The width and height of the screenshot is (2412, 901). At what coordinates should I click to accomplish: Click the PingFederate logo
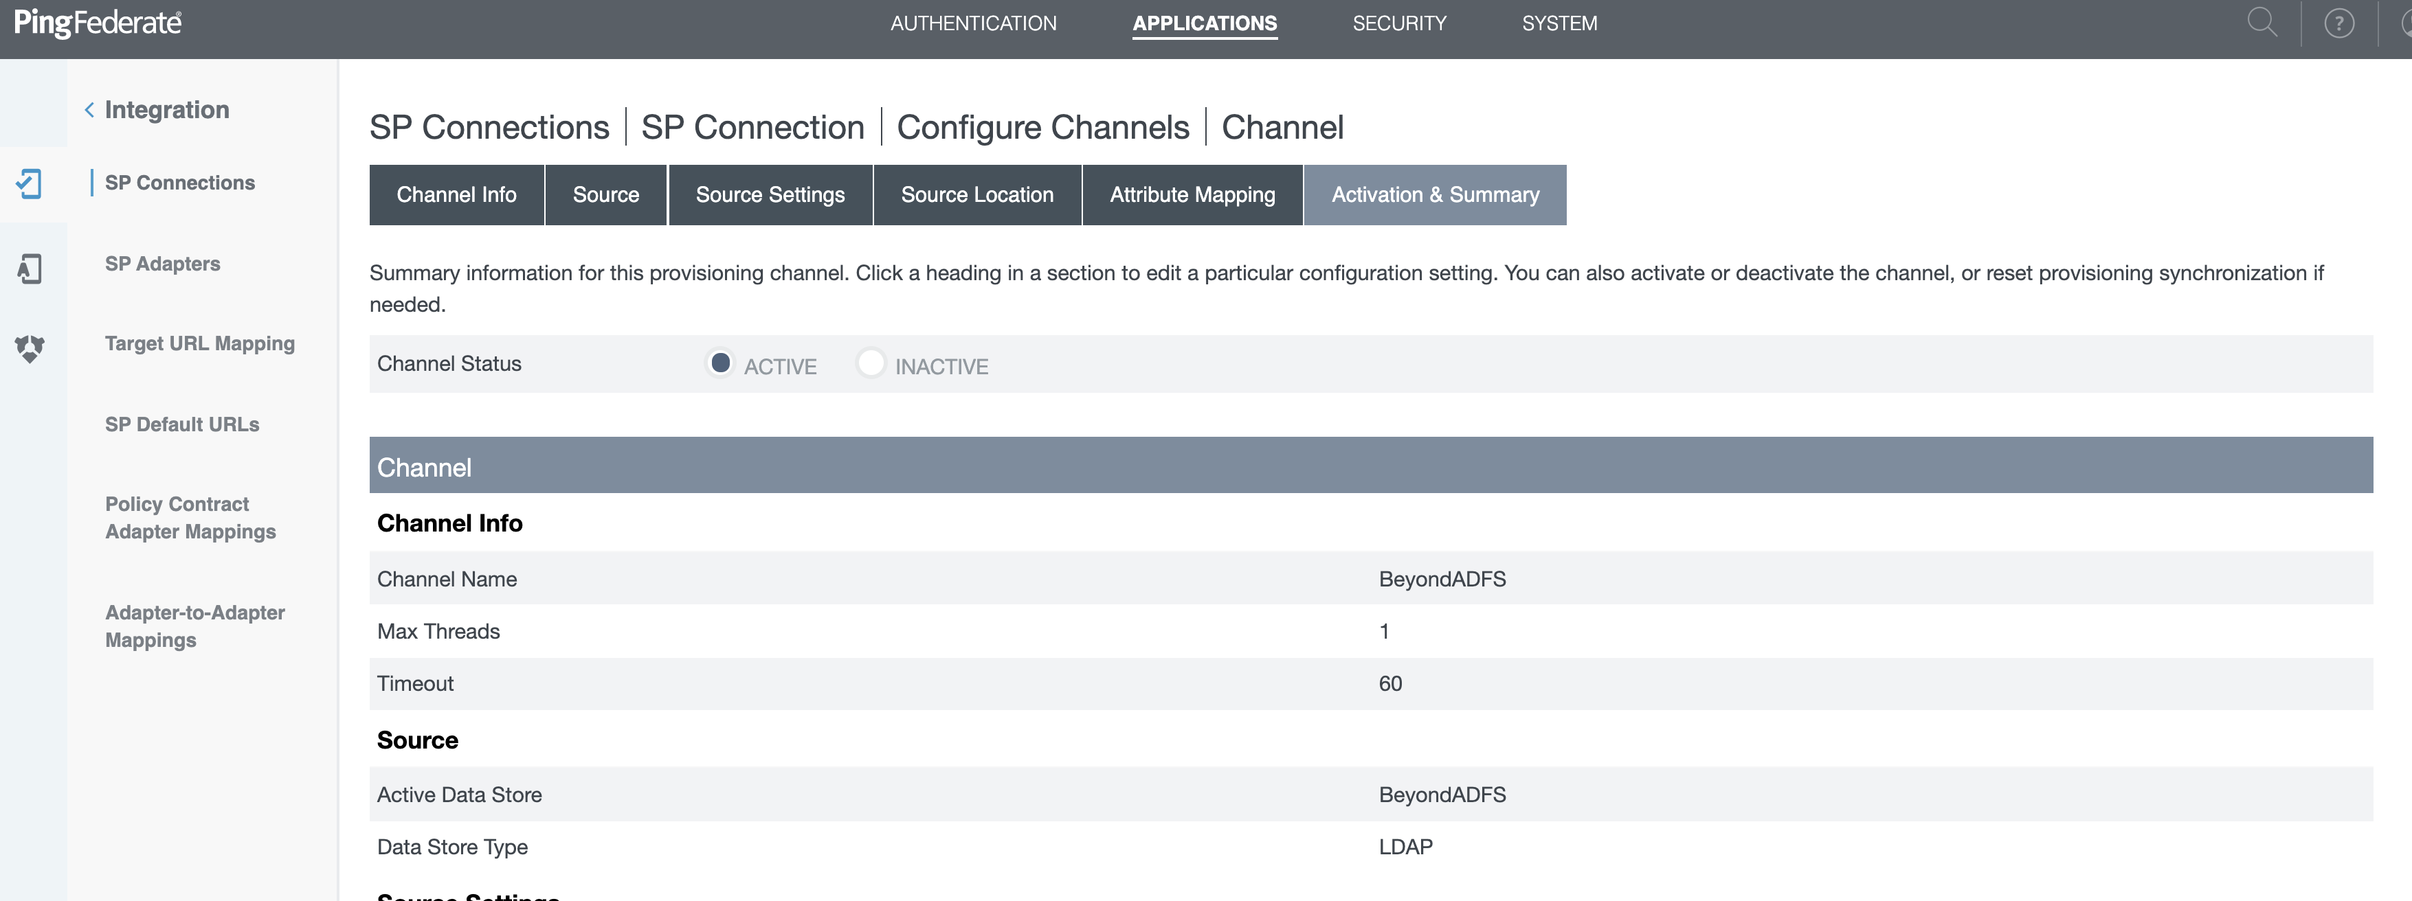tap(98, 23)
